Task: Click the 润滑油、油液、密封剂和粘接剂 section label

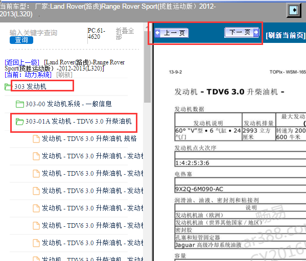Action: pos(217,200)
